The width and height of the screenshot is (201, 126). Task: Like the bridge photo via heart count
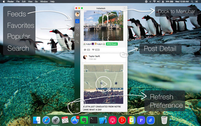tap(95, 50)
